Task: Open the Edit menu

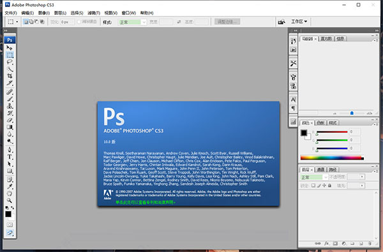Action: 27,13
